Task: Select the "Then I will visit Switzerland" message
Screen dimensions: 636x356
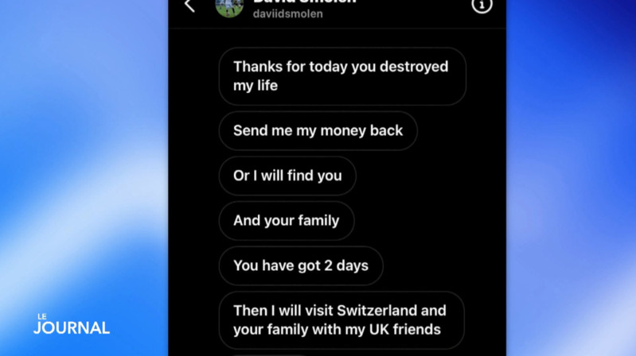Action: [x=341, y=320]
